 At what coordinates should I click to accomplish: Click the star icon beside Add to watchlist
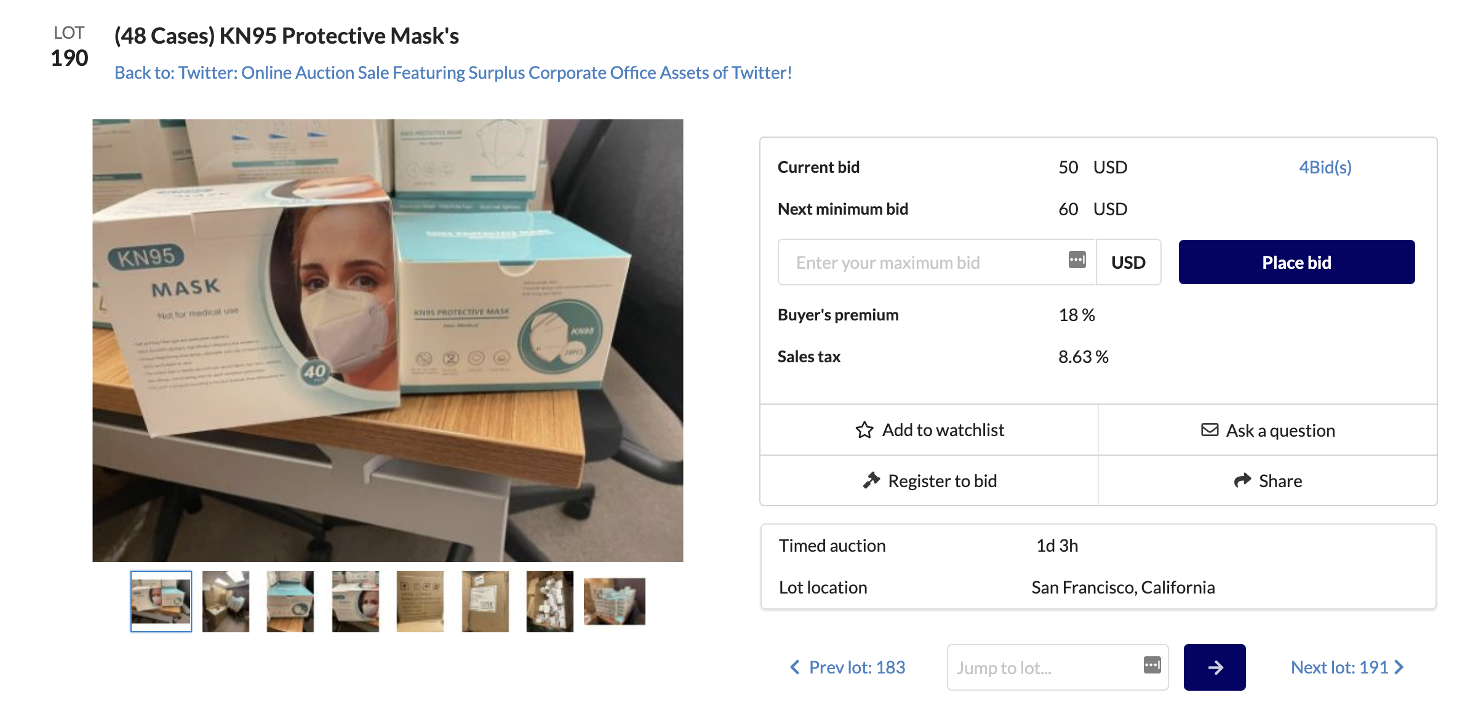pyautogui.click(x=864, y=430)
